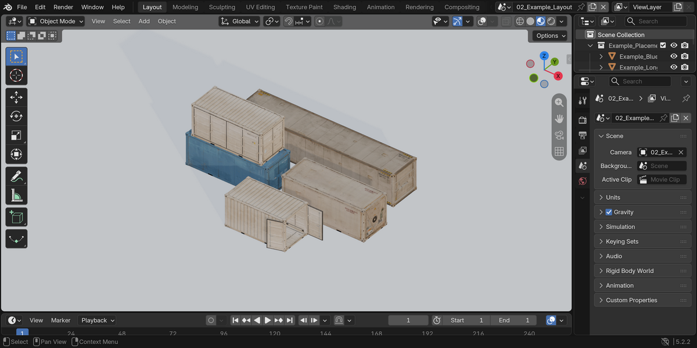Expand the Custom Properties panel
Viewport: 697px width, 348px height.
tap(642, 300)
